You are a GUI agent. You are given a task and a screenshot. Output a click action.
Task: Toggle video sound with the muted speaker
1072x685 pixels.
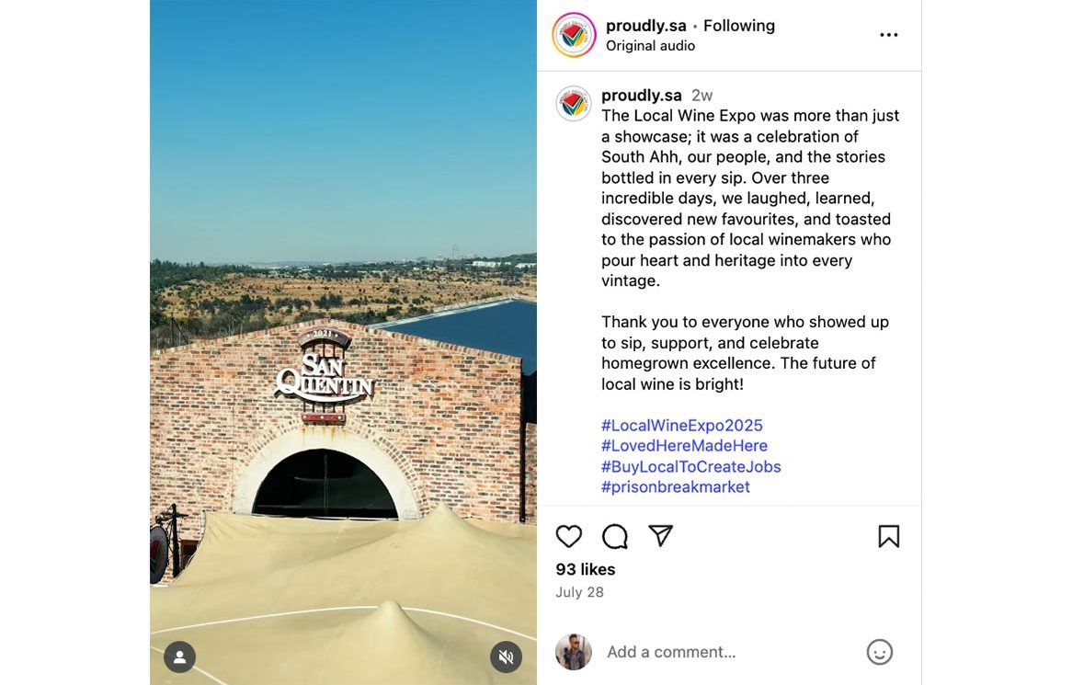click(506, 656)
